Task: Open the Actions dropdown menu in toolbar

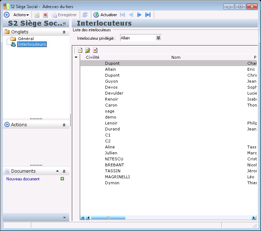Action: [x=21, y=15]
